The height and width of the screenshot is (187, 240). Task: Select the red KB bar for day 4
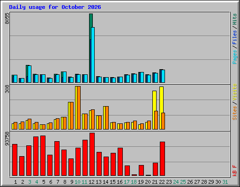36,156
